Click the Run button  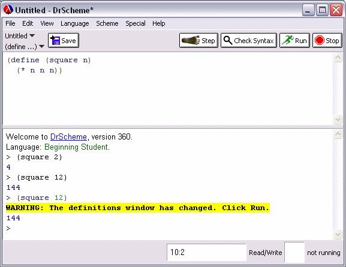click(294, 41)
